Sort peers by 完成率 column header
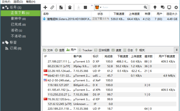The width and height of the screenshot is (180, 111). [x=108, y=56]
